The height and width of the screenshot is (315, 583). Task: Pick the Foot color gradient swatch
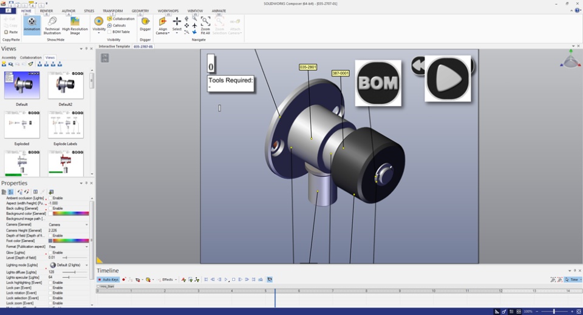click(71, 241)
